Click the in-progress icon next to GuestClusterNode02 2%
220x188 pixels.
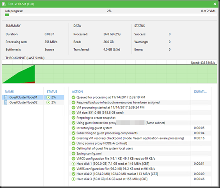pyautogui.click(x=48, y=103)
